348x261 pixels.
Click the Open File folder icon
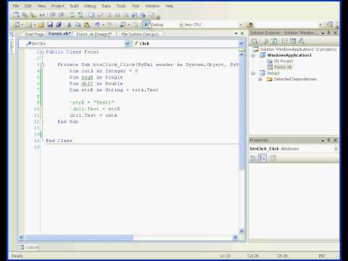pos(41,25)
